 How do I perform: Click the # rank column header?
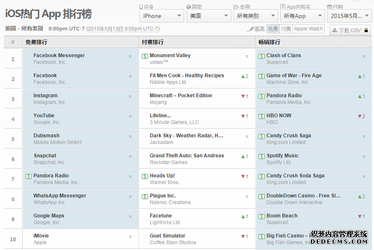click(x=13, y=42)
